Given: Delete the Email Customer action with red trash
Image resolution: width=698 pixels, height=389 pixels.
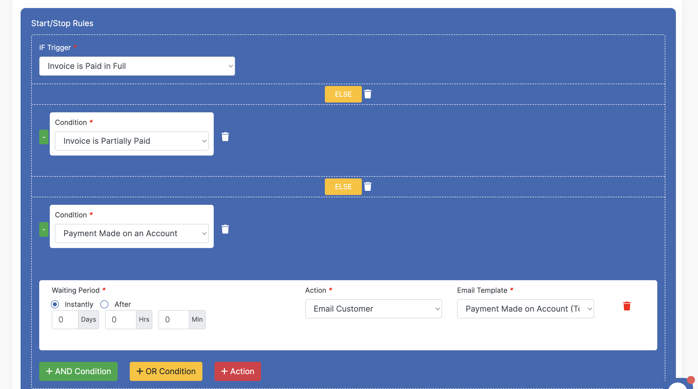Looking at the screenshot, I should 627,306.
